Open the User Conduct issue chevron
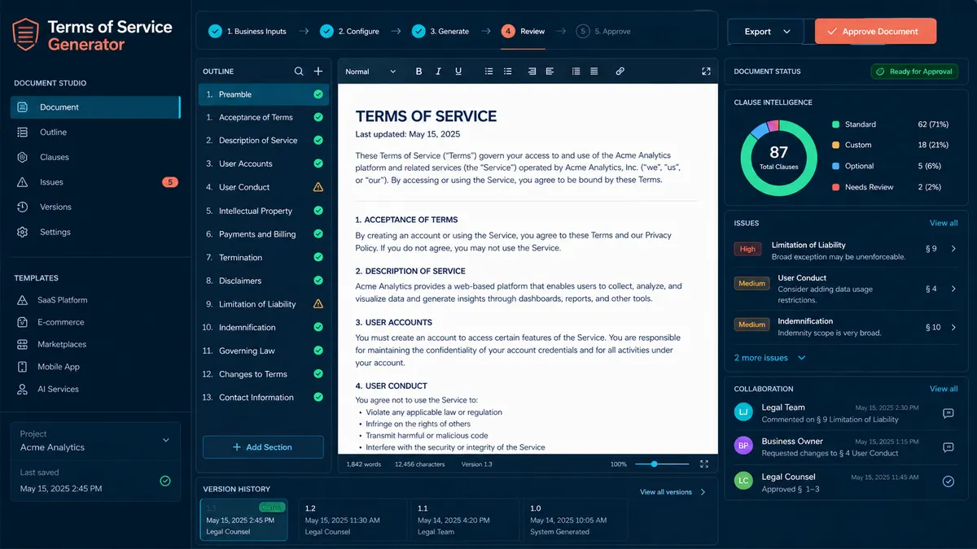The image size is (977, 549). (x=953, y=289)
